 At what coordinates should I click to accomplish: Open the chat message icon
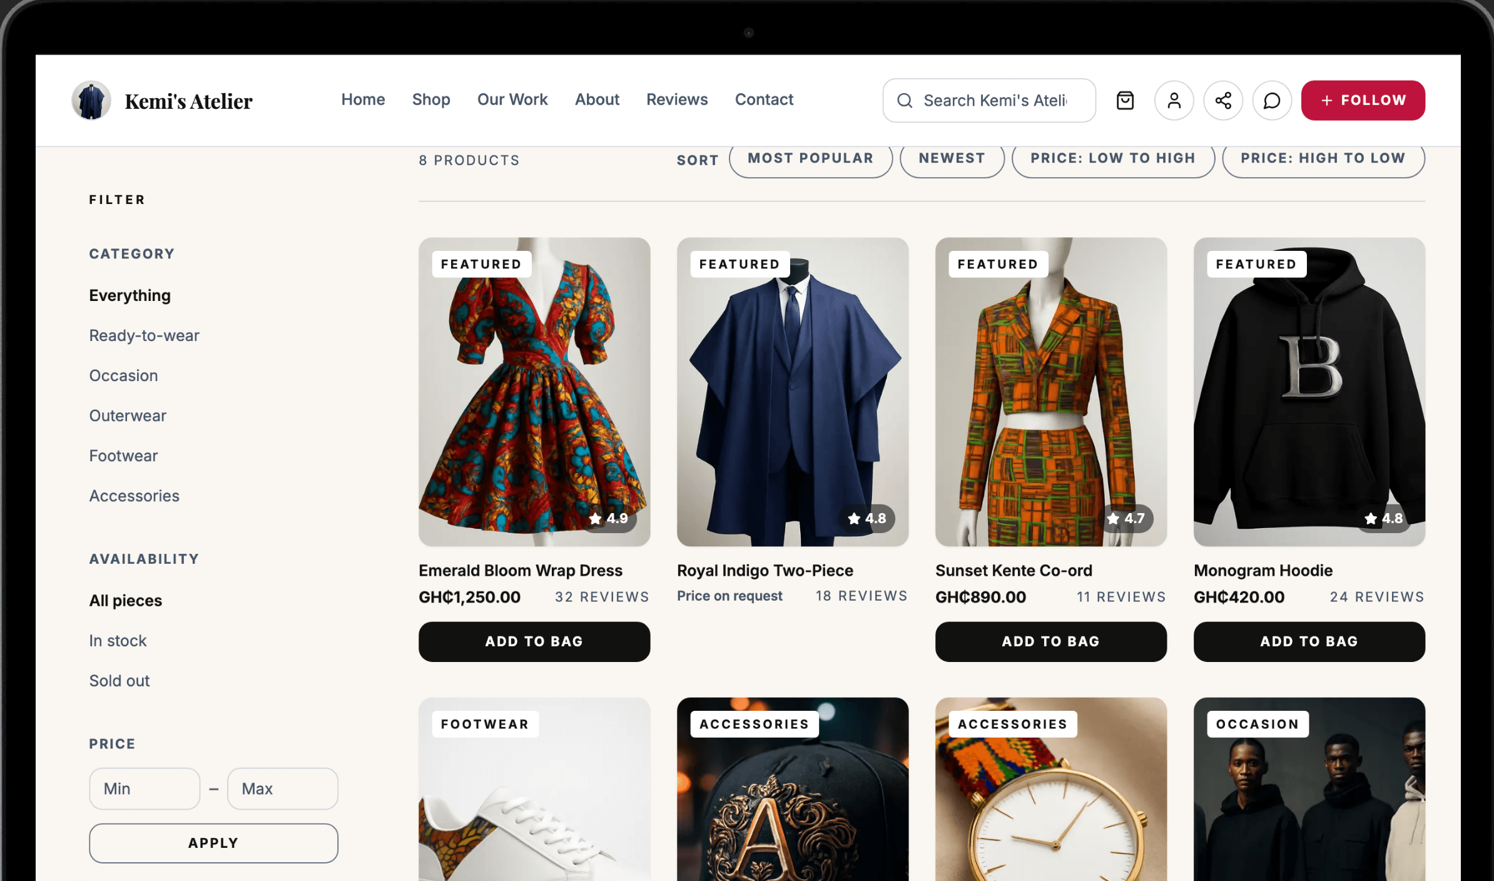pyautogui.click(x=1272, y=100)
